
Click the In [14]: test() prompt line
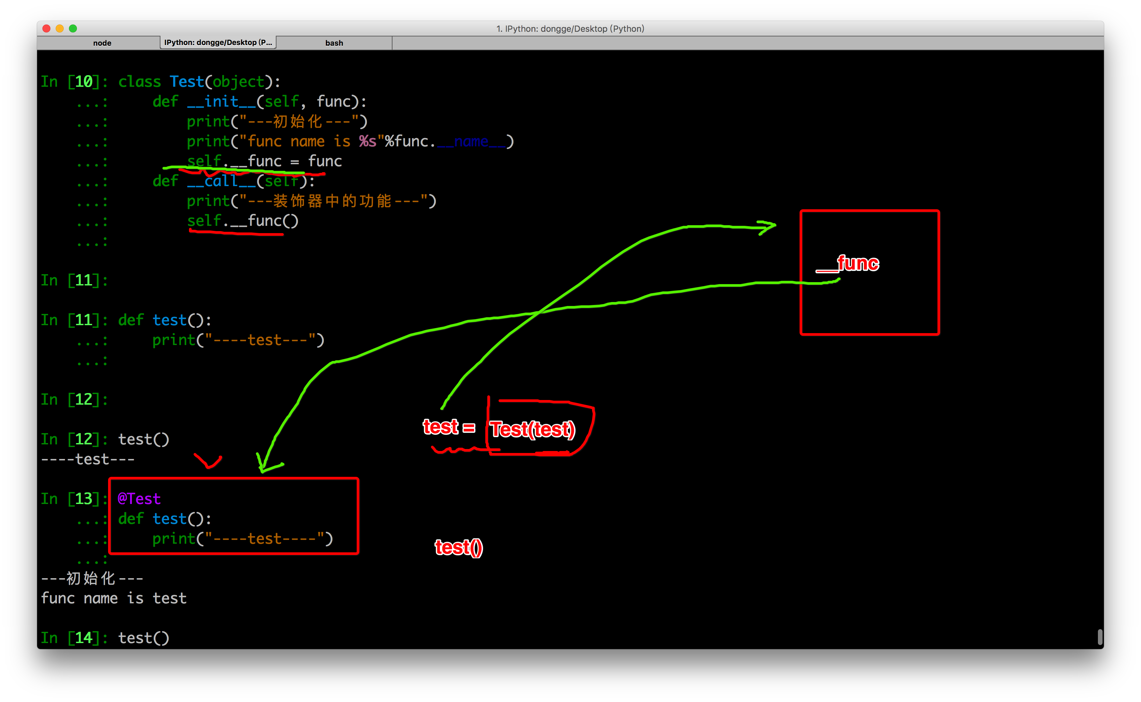point(105,637)
